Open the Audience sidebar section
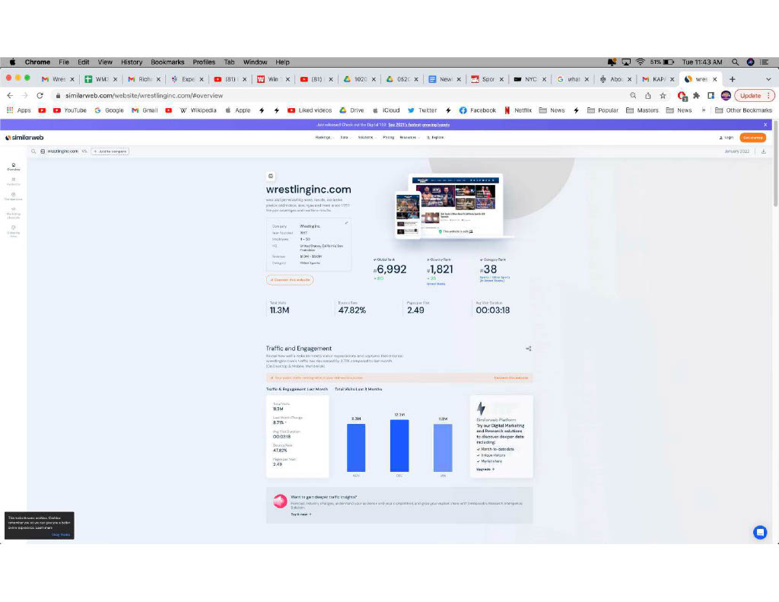Viewport: 779px width, 602px height. [x=14, y=181]
